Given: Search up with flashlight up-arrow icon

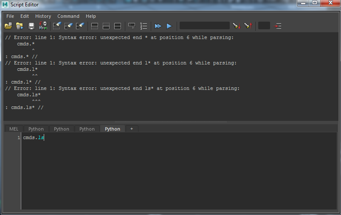Looking at the screenshot, I should (248, 26).
